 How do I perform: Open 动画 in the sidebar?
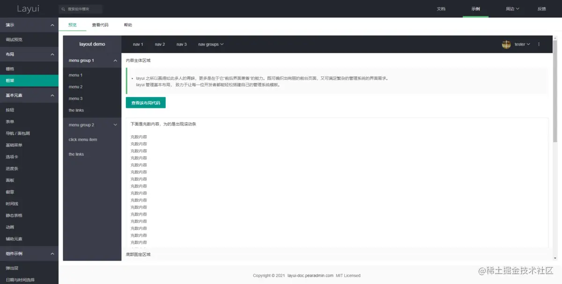pyautogui.click(x=29, y=227)
